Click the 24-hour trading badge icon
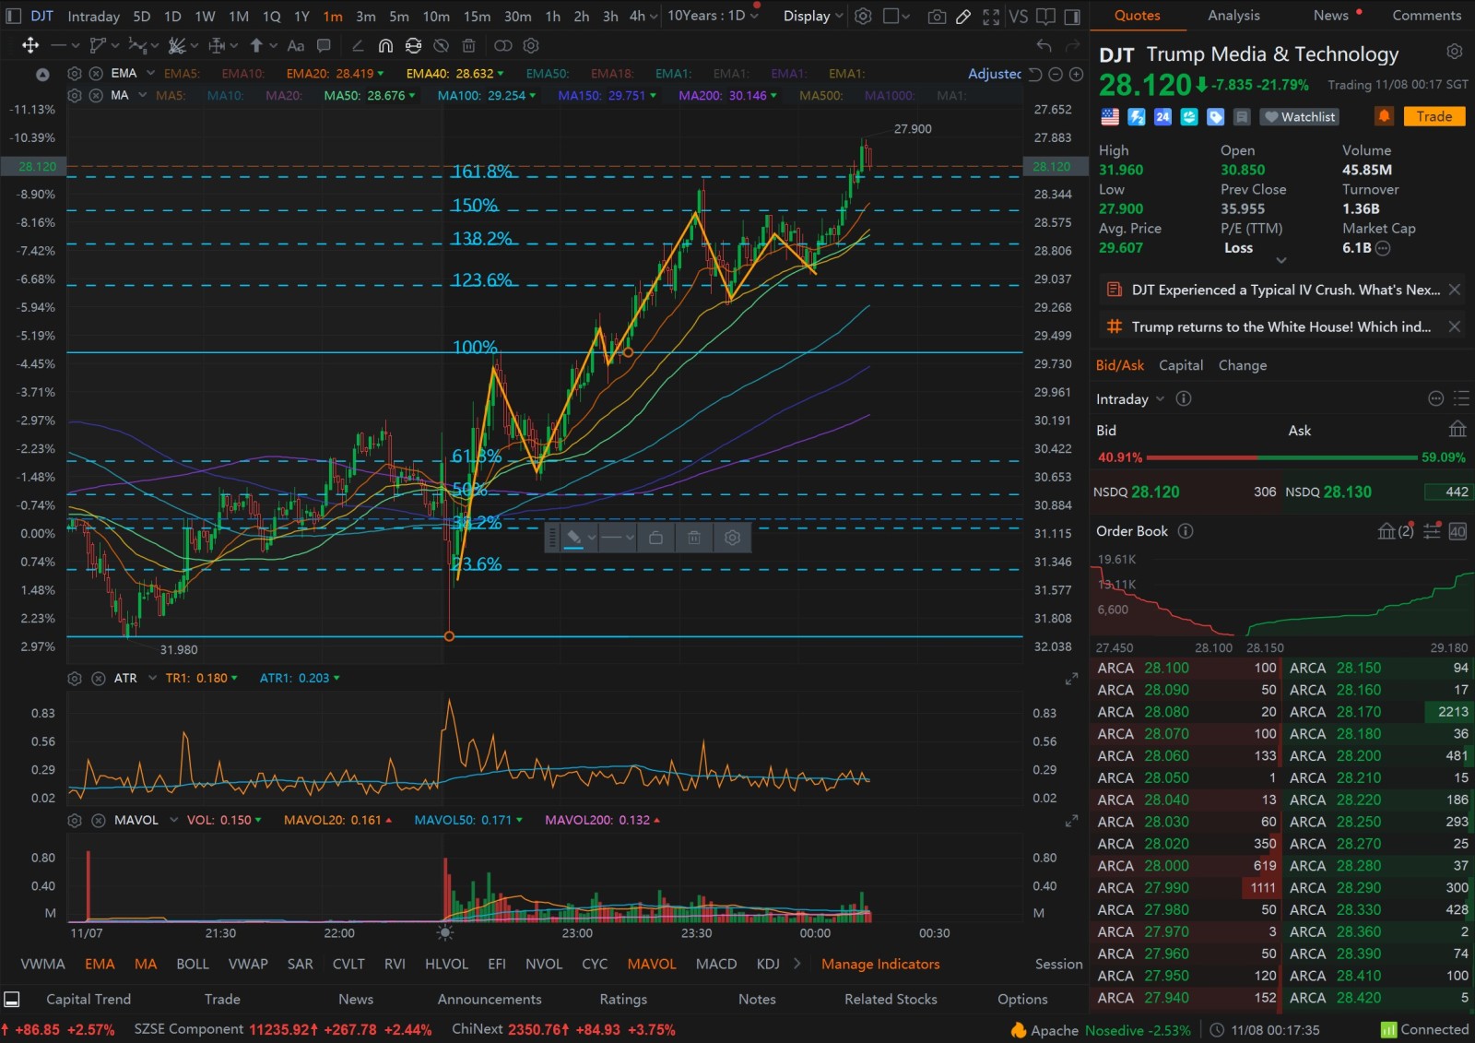The width and height of the screenshot is (1475, 1043). (1162, 116)
